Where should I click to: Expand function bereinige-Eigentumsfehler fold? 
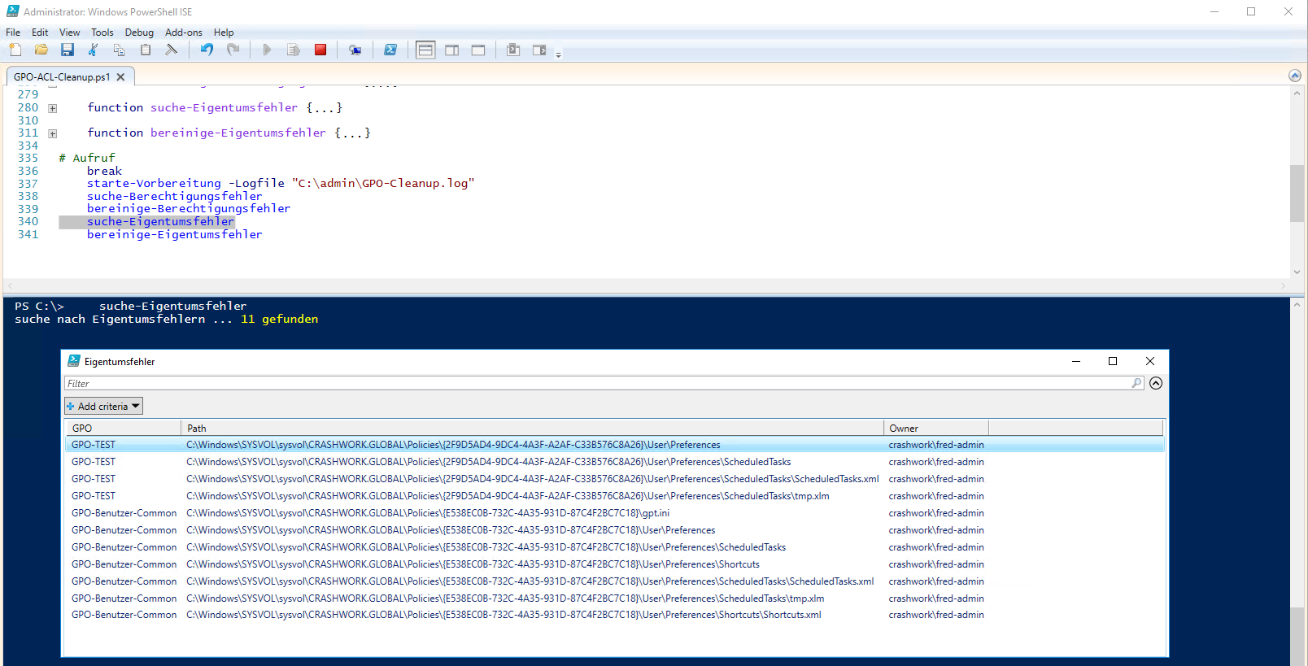pos(53,133)
